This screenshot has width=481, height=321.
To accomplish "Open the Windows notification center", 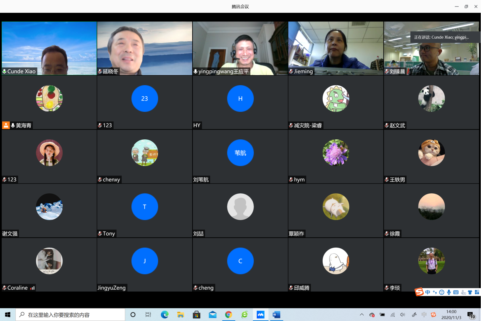I will (x=471, y=315).
